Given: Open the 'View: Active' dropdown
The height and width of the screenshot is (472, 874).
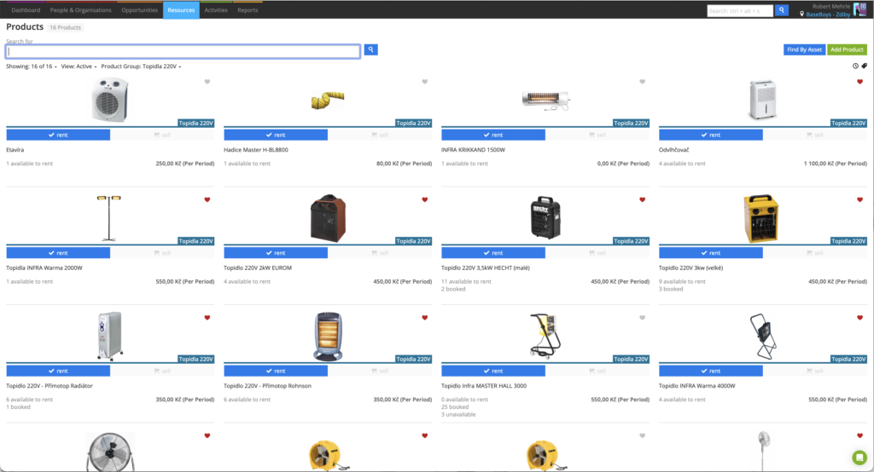Looking at the screenshot, I should [x=79, y=66].
